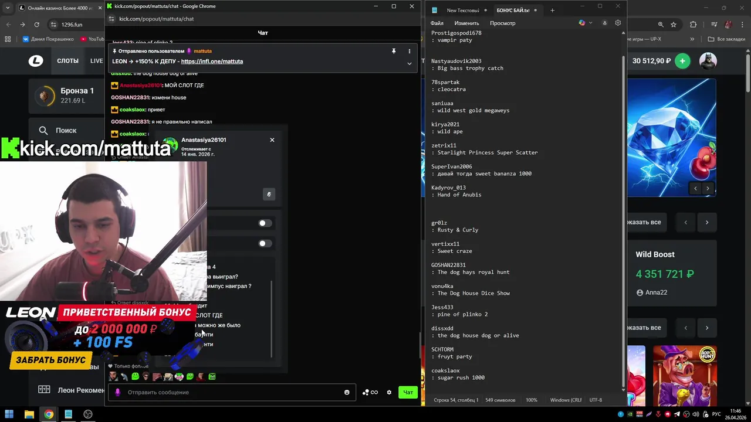
Task: Open Batman profile avatar on casino site
Action: [708, 60]
